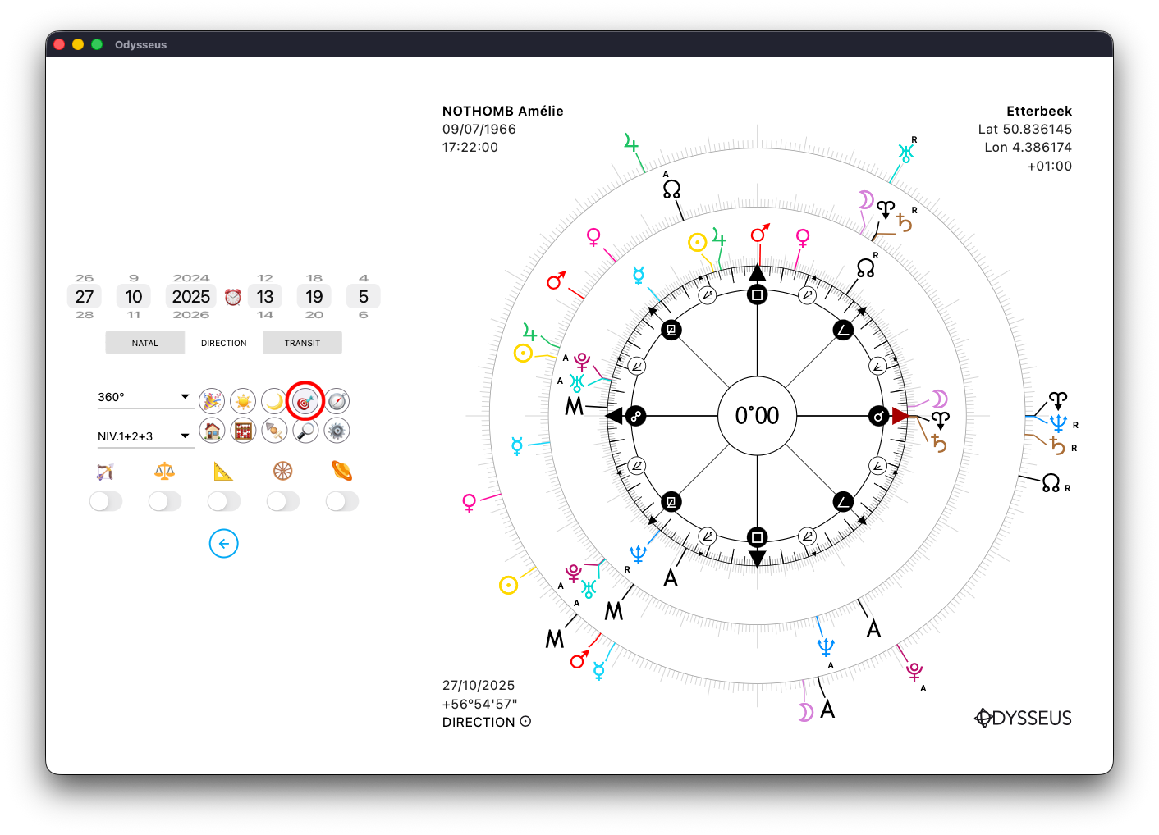Click the abacus icon button

[x=243, y=431]
